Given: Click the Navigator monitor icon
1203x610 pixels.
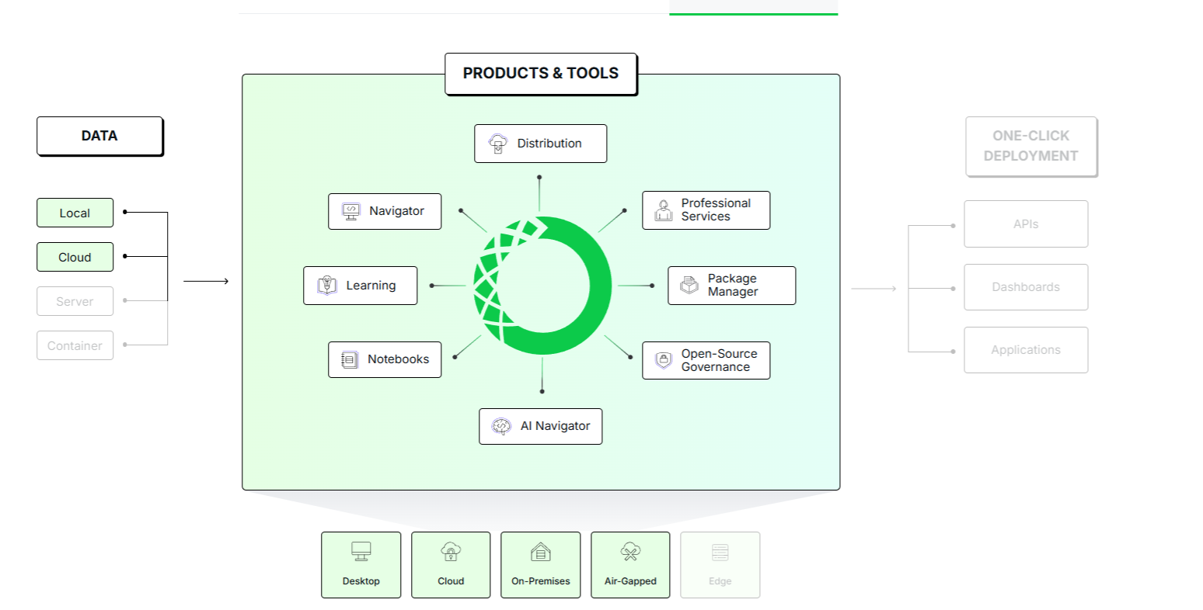Looking at the screenshot, I should (x=351, y=211).
